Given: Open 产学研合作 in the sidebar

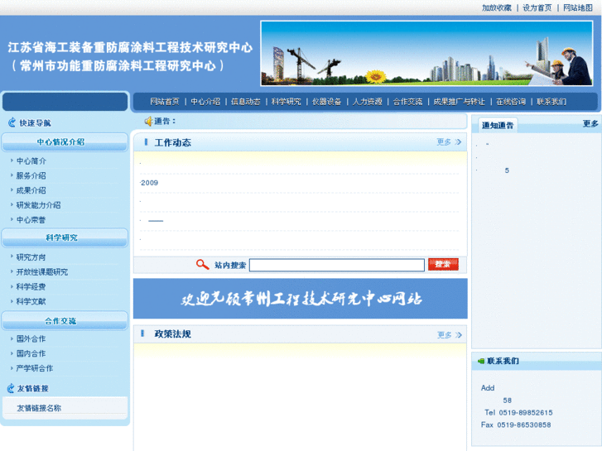Looking at the screenshot, I should click(35, 368).
